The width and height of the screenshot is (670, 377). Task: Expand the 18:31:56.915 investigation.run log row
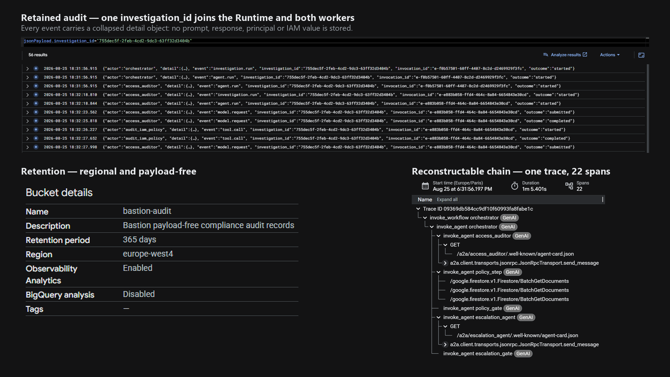[x=28, y=69]
